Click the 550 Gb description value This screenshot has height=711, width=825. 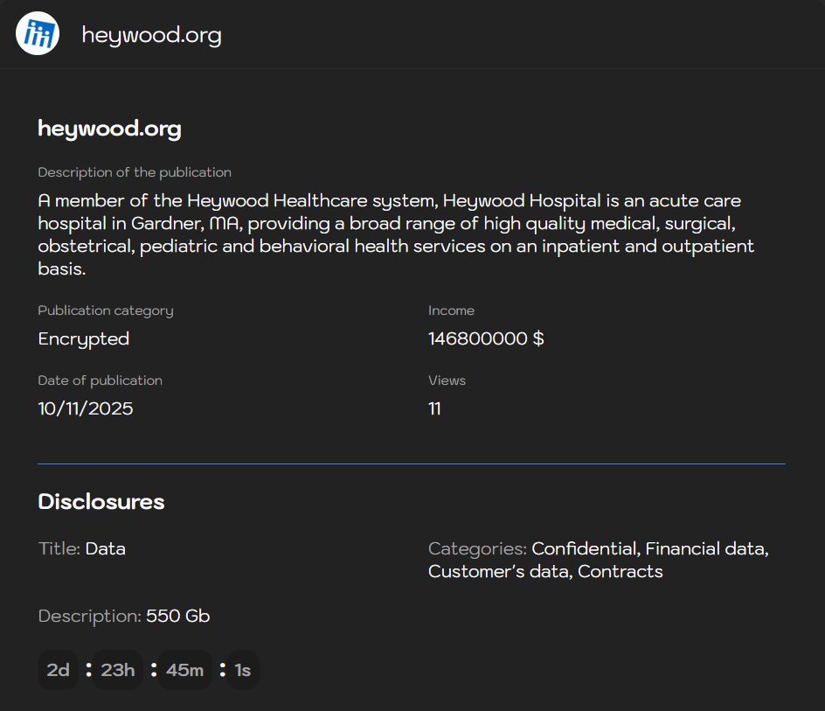click(177, 616)
